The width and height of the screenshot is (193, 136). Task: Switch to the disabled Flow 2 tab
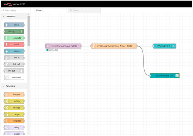click(84, 11)
